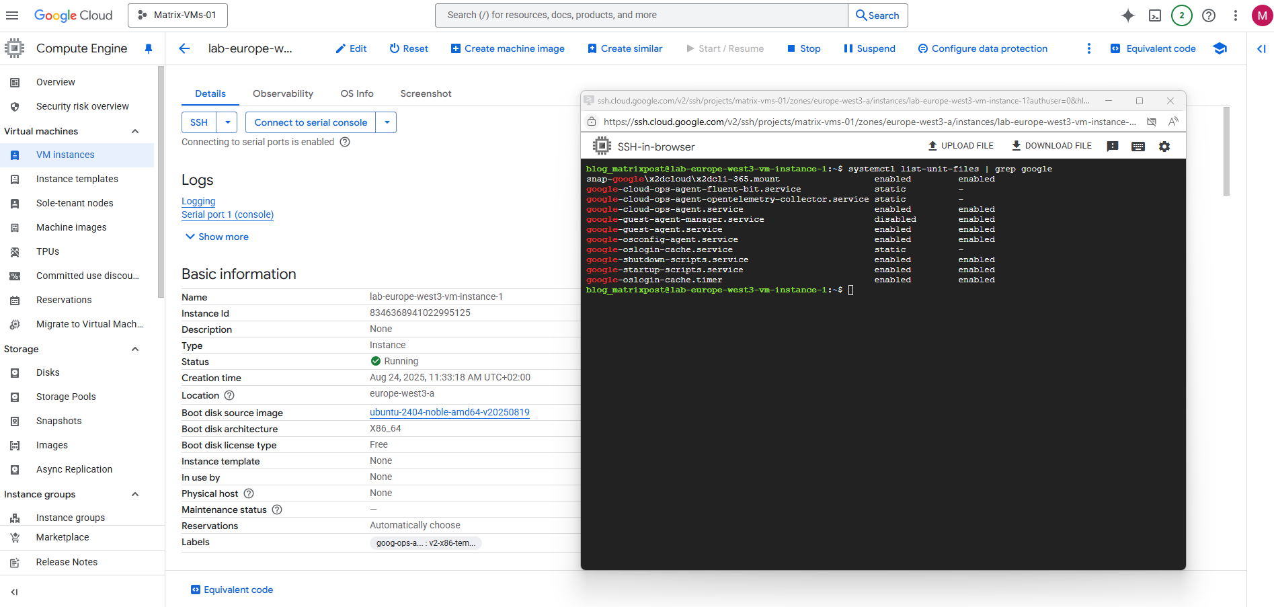
Task: Open SSH window feedback icon
Action: click(x=1113, y=147)
